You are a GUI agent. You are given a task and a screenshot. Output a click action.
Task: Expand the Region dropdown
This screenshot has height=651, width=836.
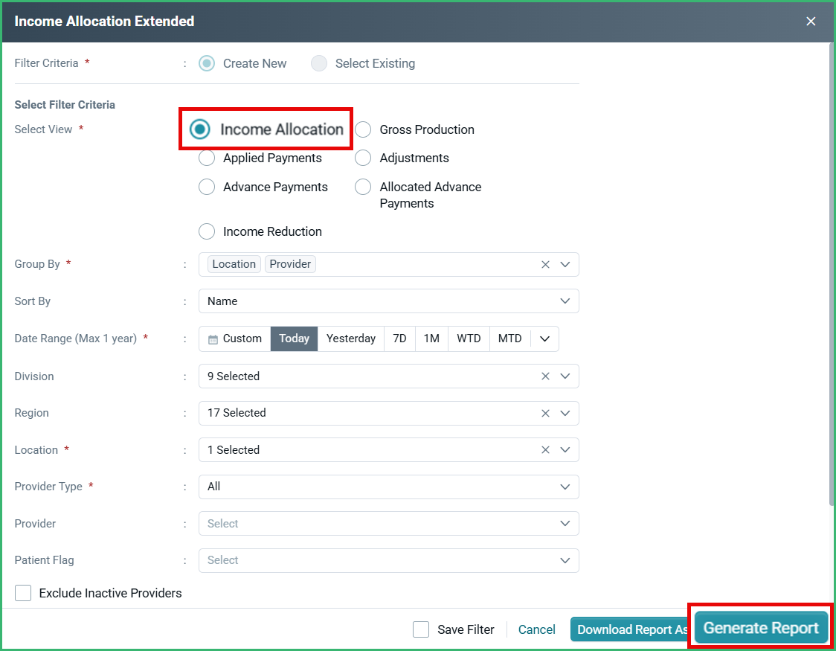(x=565, y=413)
